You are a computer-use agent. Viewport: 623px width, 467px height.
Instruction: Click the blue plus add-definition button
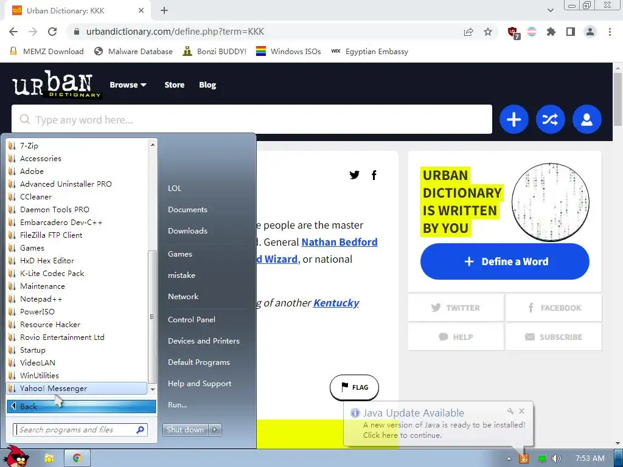(513, 119)
